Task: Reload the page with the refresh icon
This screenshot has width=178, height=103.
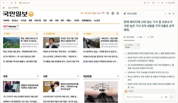Action: (x=11, y=3)
